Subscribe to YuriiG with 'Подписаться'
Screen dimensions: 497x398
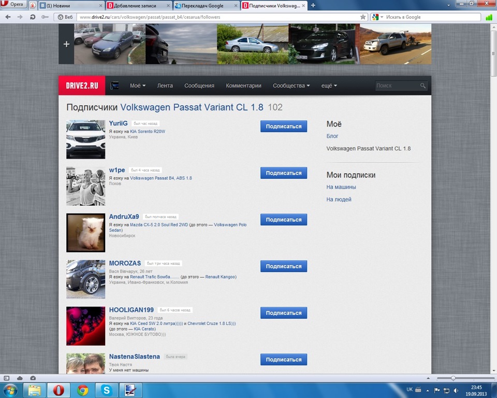click(284, 126)
